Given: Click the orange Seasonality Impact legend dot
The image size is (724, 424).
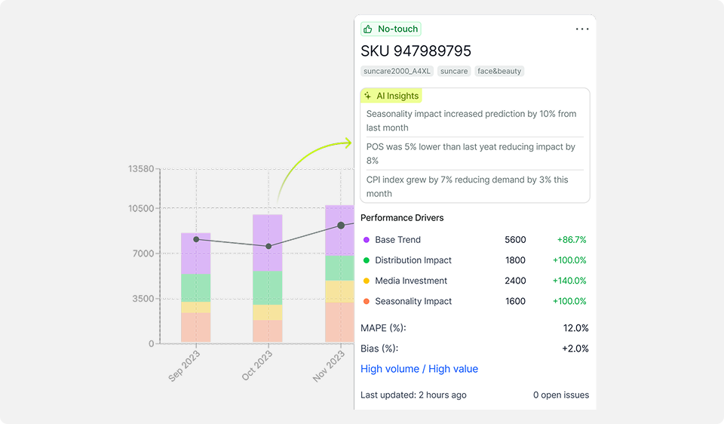Looking at the screenshot, I should [367, 301].
